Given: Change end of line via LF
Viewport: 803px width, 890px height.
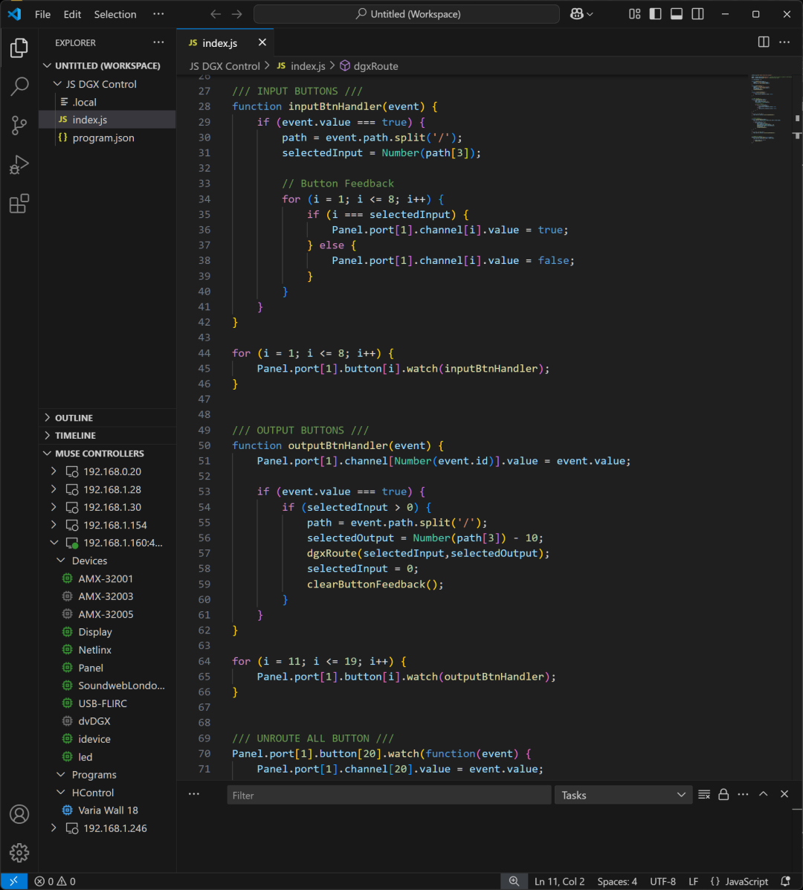Looking at the screenshot, I should point(694,882).
